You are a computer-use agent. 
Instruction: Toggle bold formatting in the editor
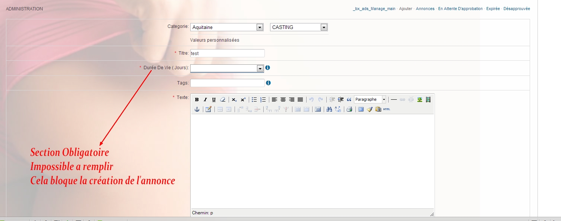(x=197, y=100)
